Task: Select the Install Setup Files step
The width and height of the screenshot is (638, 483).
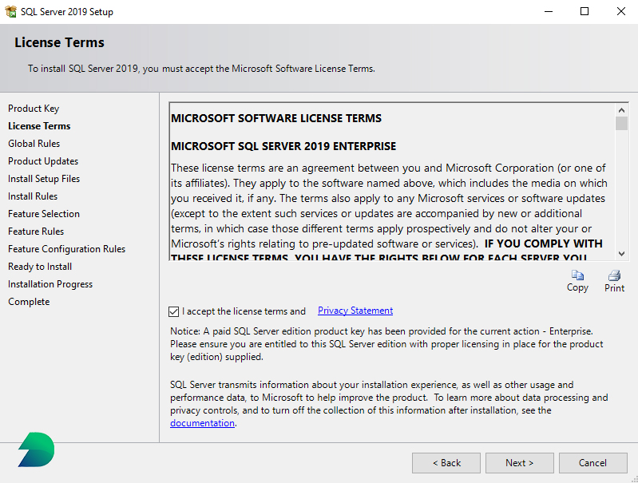Action: [44, 179]
